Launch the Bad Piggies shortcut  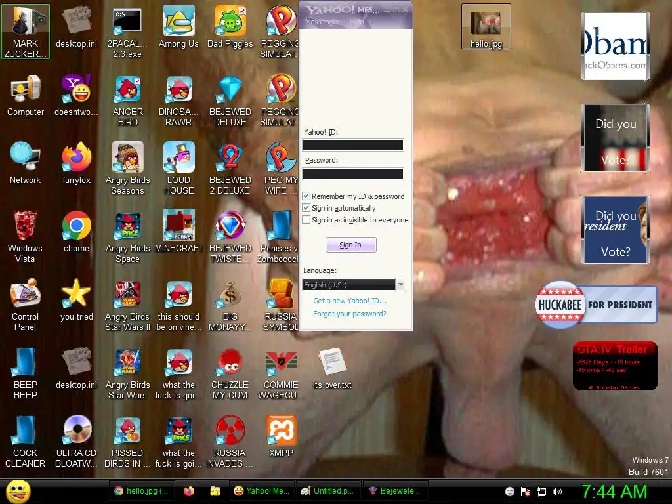coord(230,27)
